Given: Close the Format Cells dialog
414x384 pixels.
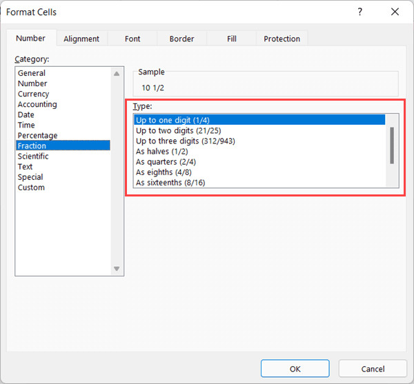Looking at the screenshot, I should (x=395, y=12).
